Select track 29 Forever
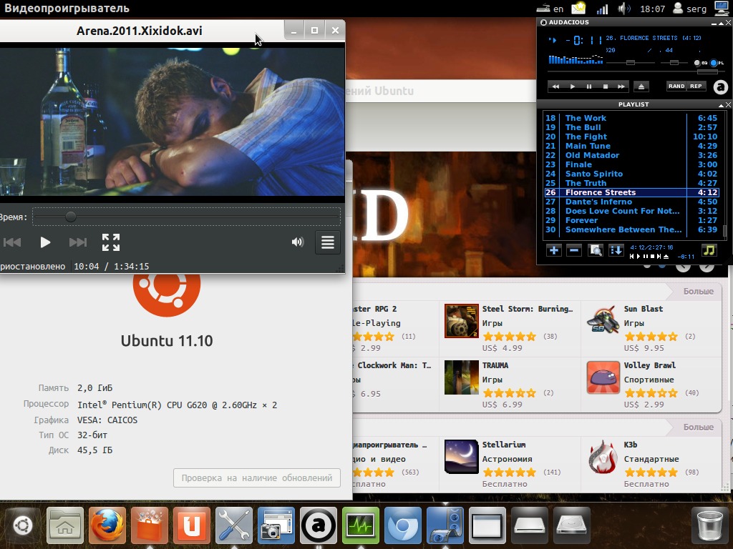733x549 pixels. pyautogui.click(x=631, y=220)
